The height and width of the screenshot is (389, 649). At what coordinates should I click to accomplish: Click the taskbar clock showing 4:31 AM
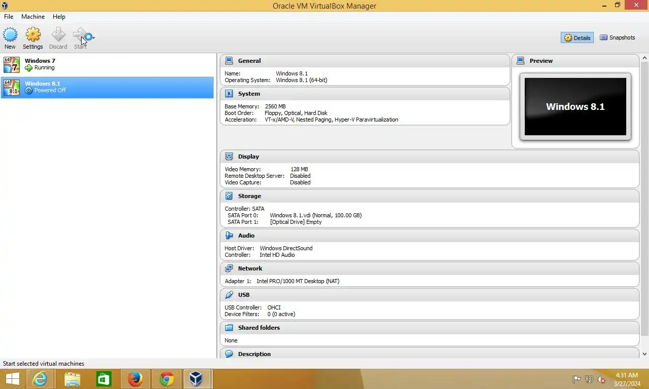pos(627,379)
